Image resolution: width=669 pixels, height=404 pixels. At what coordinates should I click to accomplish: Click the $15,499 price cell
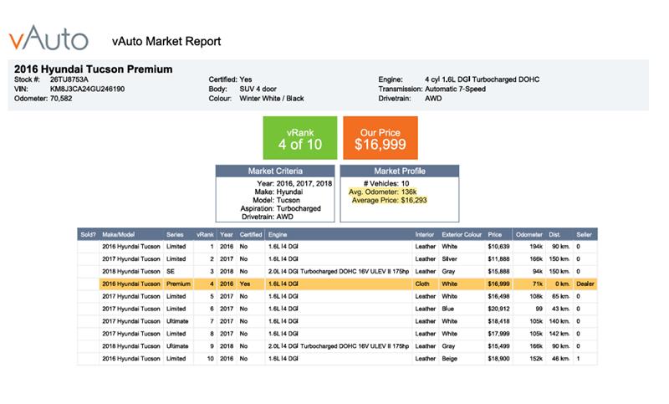(x=498, y=346)
